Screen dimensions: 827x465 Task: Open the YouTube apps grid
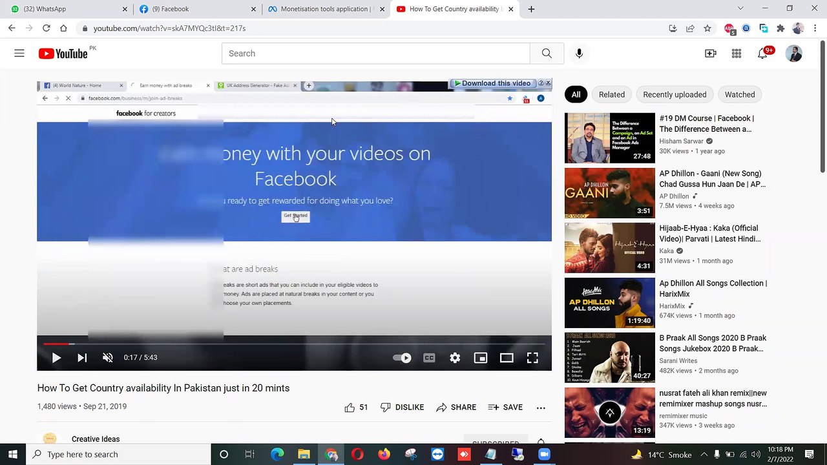point(737,54)
